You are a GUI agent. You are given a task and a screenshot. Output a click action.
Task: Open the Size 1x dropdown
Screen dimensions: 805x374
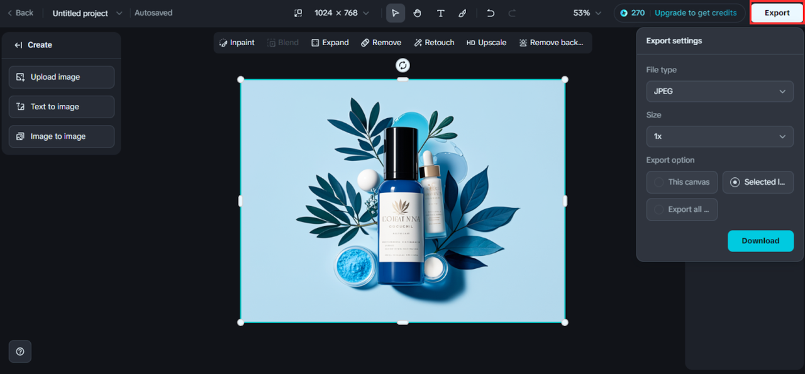tap(719, 136)
